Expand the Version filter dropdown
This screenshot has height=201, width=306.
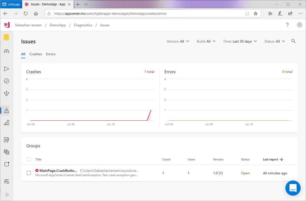(x=178, y=41)
